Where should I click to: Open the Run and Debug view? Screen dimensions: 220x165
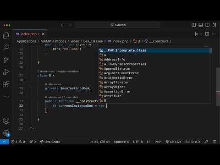6,72
